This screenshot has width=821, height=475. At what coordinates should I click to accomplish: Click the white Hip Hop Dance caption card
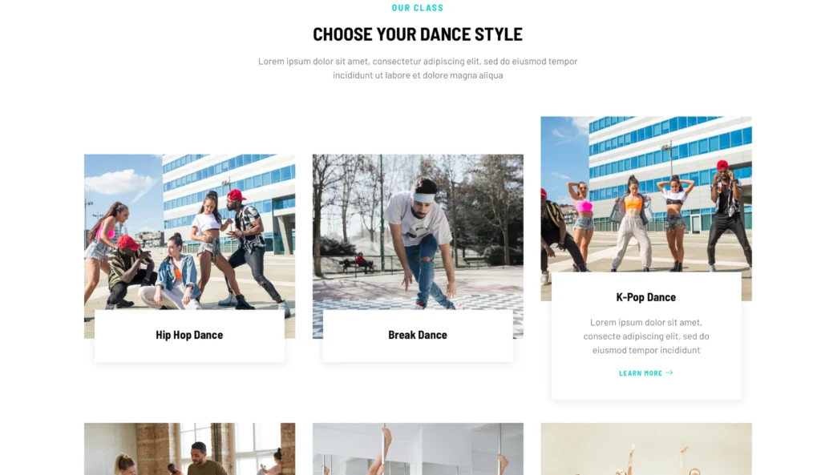tap(189, 336)
